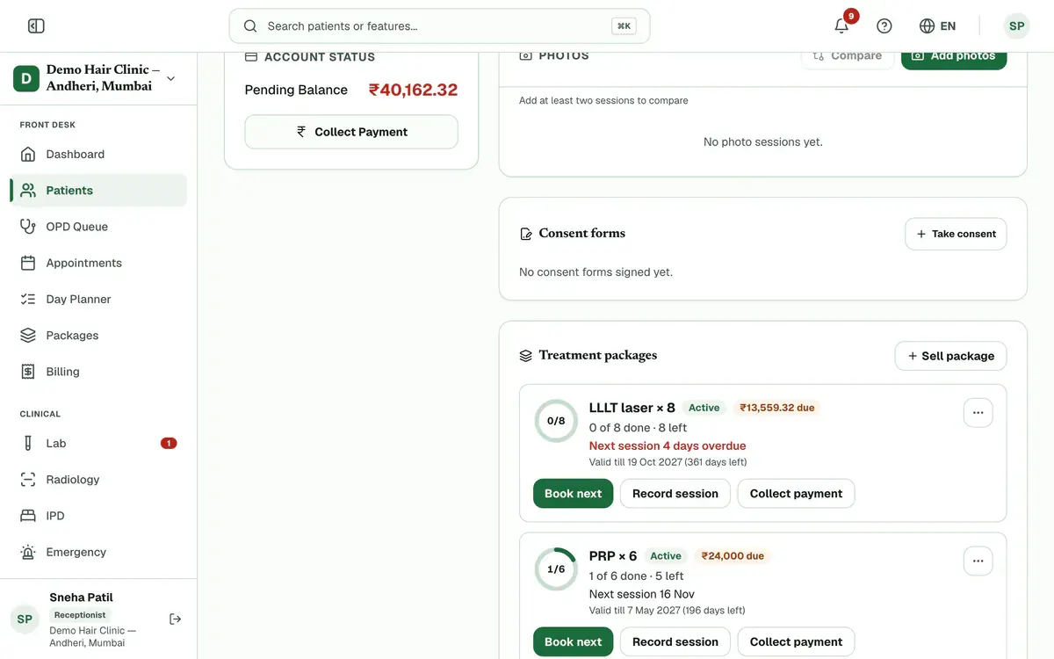Click the search magnifier icon

[x=250, y=26]
